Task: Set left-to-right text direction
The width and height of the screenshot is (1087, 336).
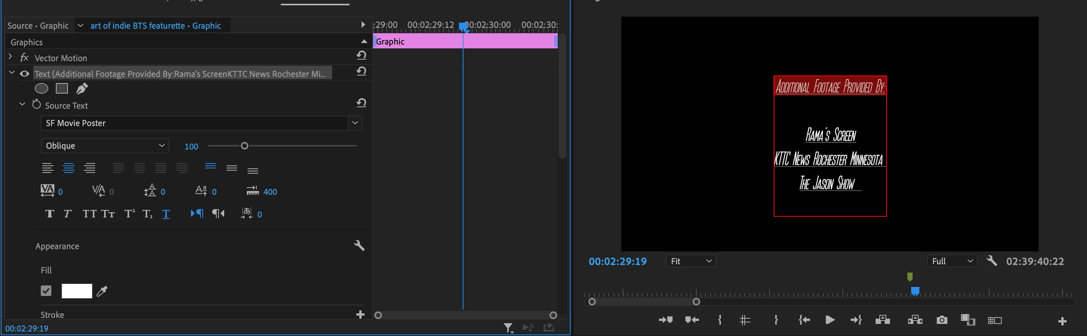Action: coord(197,214)
